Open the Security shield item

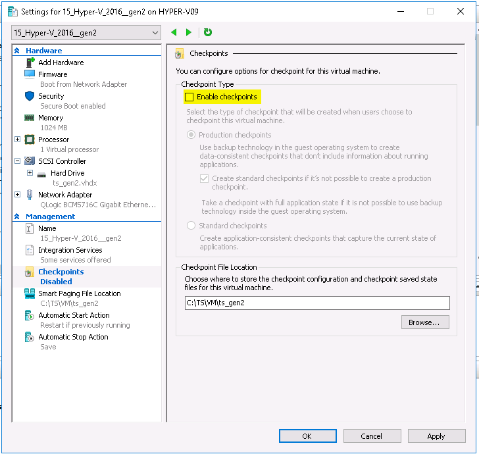click(x=29, y=96)
